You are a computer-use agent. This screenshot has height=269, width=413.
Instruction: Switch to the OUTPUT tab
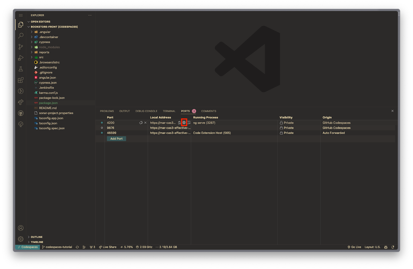(124, 111)
